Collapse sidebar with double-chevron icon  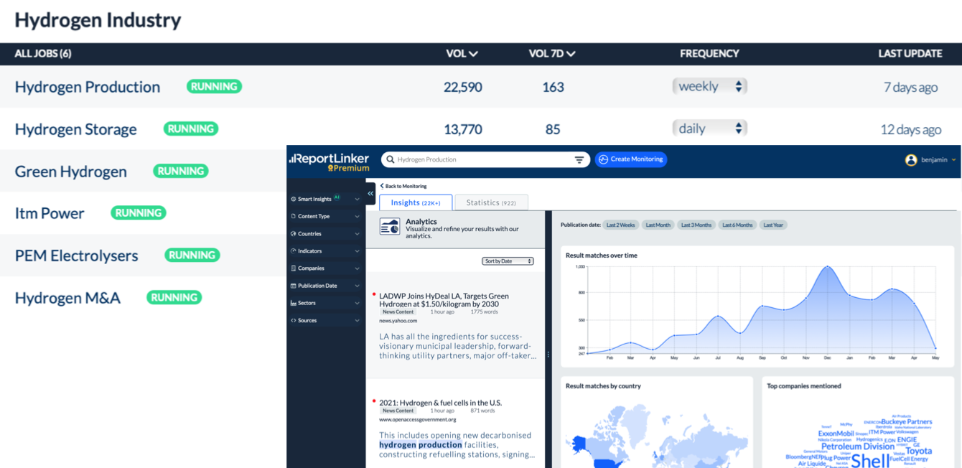(370, 193)
